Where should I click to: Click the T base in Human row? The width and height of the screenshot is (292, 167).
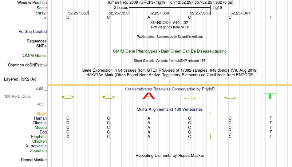click(x=270, y=118)
